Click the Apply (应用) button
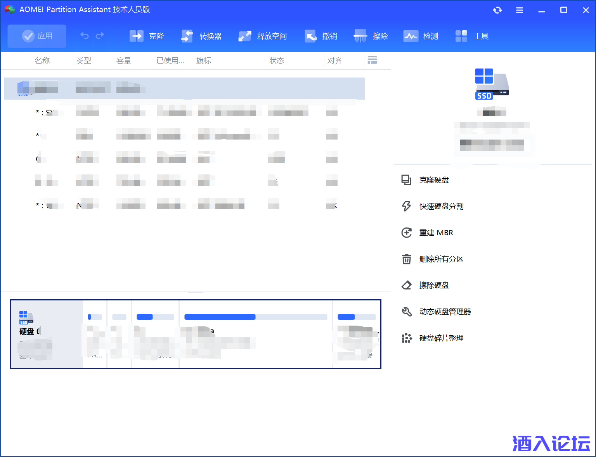 click(x=37, y=36)
